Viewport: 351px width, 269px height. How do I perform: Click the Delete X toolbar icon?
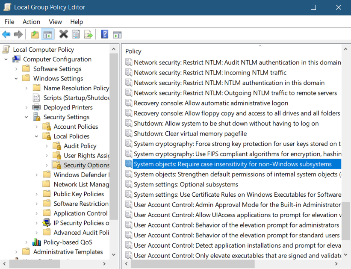pos(64,35)
